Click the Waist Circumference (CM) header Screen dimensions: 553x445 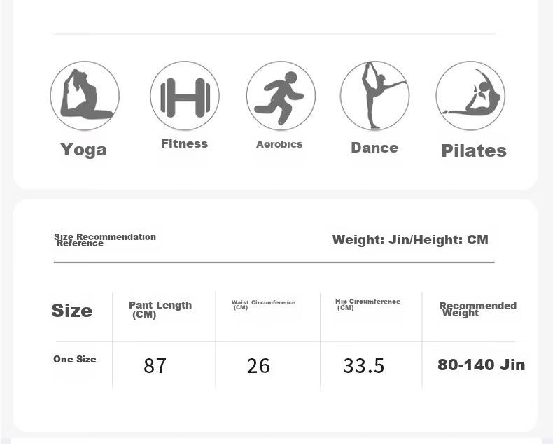263,305
